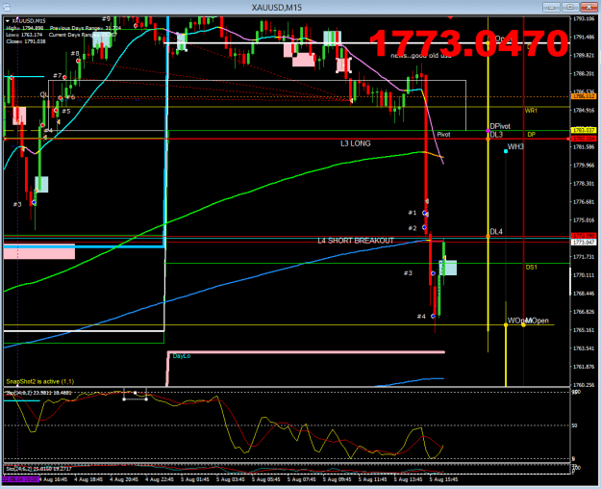
Task: Click the DayLo label on pink line
Action: [182, 356]
